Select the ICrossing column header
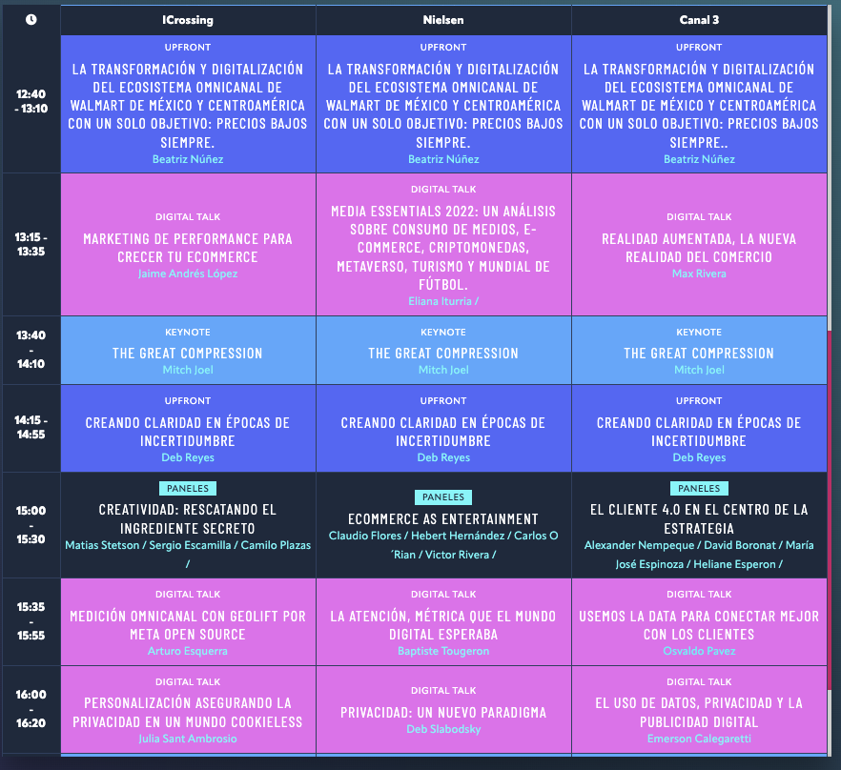 pyautogui.click(x=188, y=20)
